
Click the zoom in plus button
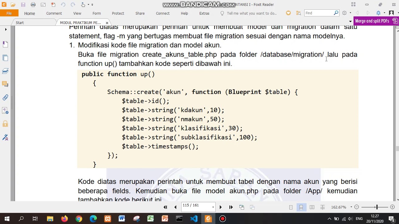tap(392, 207)
